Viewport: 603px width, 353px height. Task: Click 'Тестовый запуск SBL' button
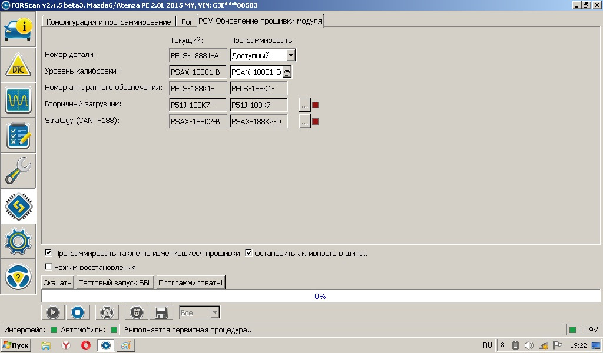pyautogui.click(x=115, y=283)
